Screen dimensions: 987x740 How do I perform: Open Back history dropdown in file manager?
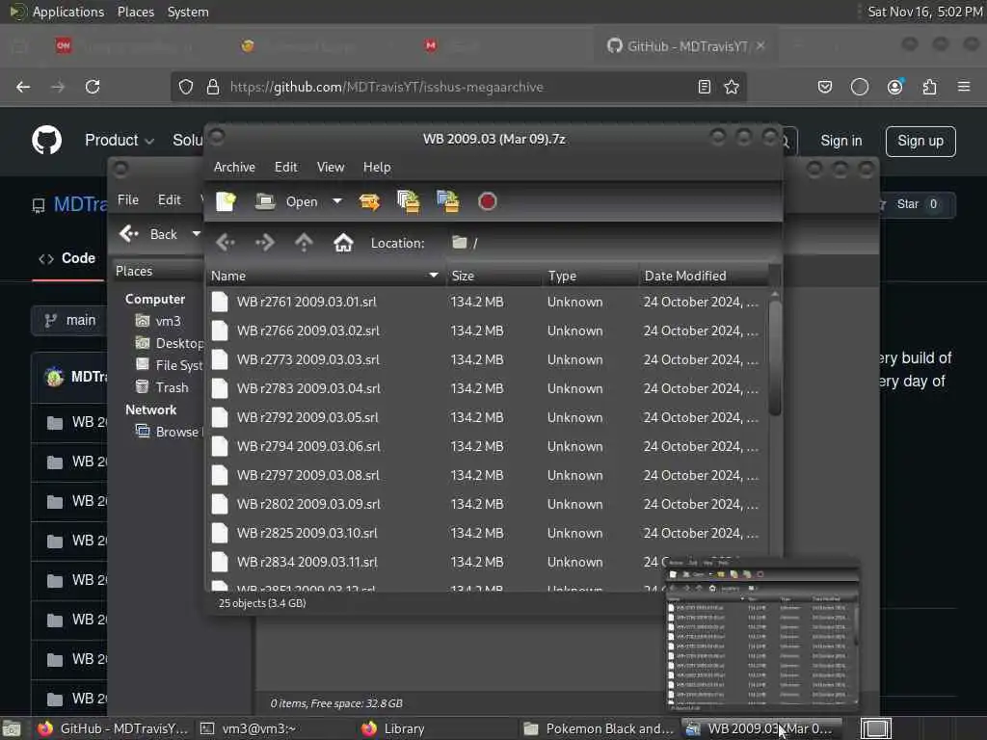[x=196, y=234]
